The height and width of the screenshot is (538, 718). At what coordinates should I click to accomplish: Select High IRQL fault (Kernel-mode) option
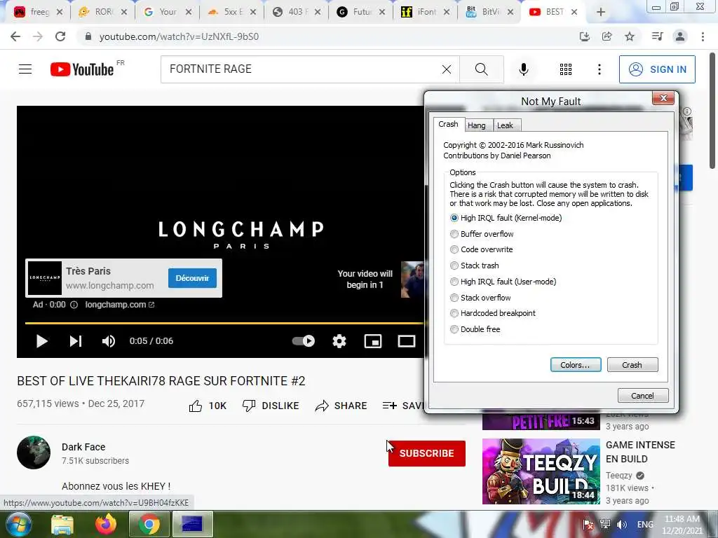(x=506, y=219)
